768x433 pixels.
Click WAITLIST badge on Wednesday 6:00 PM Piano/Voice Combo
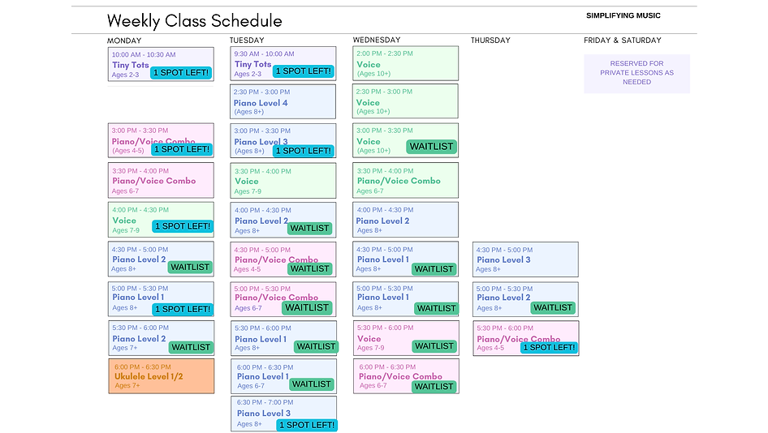[x=434, y=387]
